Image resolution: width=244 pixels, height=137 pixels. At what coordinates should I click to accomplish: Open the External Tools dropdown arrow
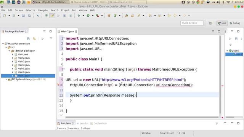click(x=102, y=16)
